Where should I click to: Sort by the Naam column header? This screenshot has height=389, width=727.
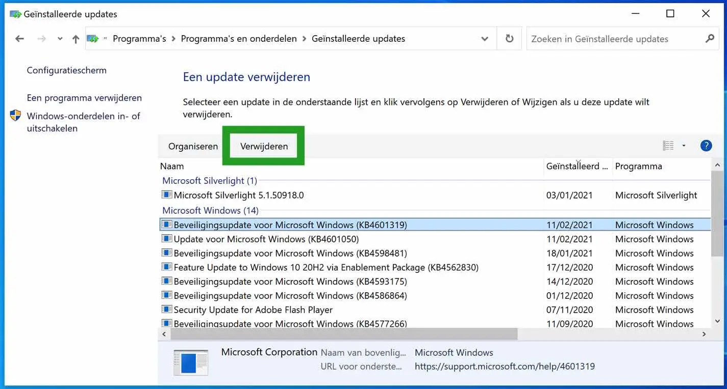[x=351, y=166]
